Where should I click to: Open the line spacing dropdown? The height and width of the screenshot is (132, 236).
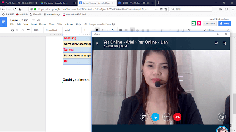pyautogui.click(x=155, y=30)
